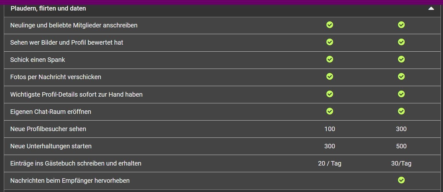Viewport: 443px width, 192px height.
Task: Click the 20 / Tag Gästebuch value
Action: coord(330,163)
